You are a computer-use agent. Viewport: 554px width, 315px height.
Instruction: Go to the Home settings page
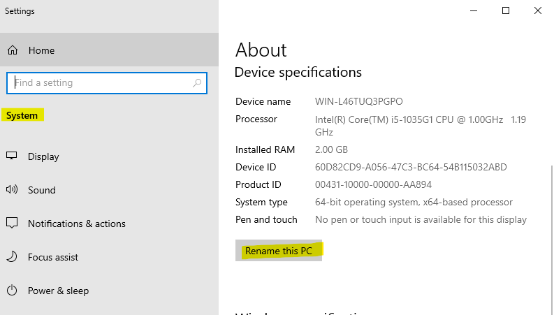[x=41, y=50]
